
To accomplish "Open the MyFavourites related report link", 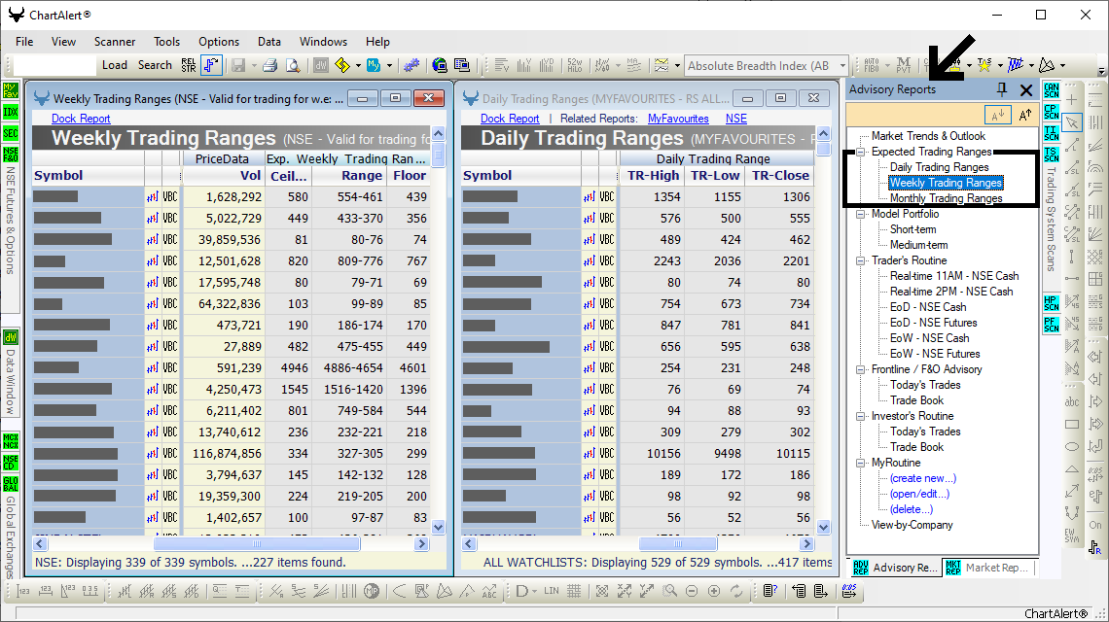I will coord(678,119).
